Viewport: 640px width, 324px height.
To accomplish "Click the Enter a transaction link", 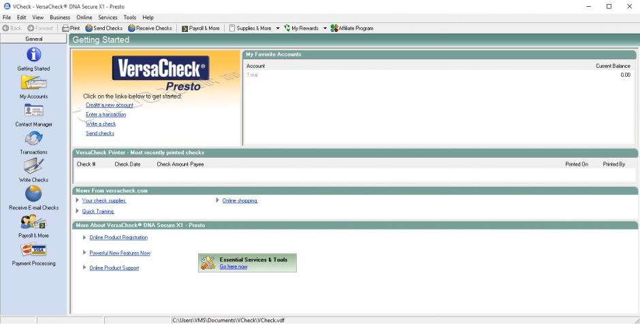I will [x=106, y=114].
